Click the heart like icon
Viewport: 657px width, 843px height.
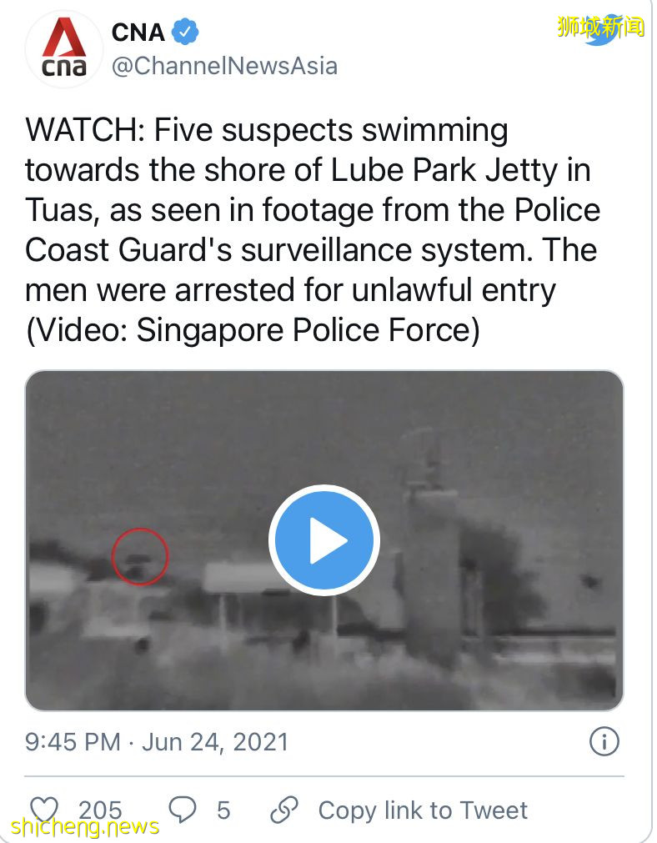coord(43,810)
